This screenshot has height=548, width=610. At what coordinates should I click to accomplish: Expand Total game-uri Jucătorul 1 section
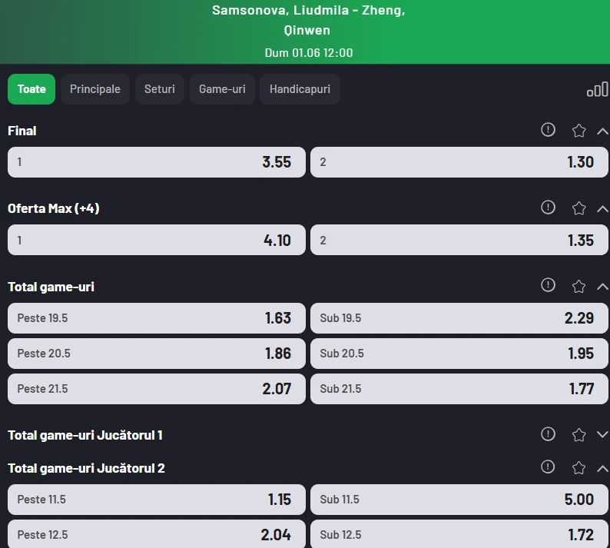coord(602,435)
